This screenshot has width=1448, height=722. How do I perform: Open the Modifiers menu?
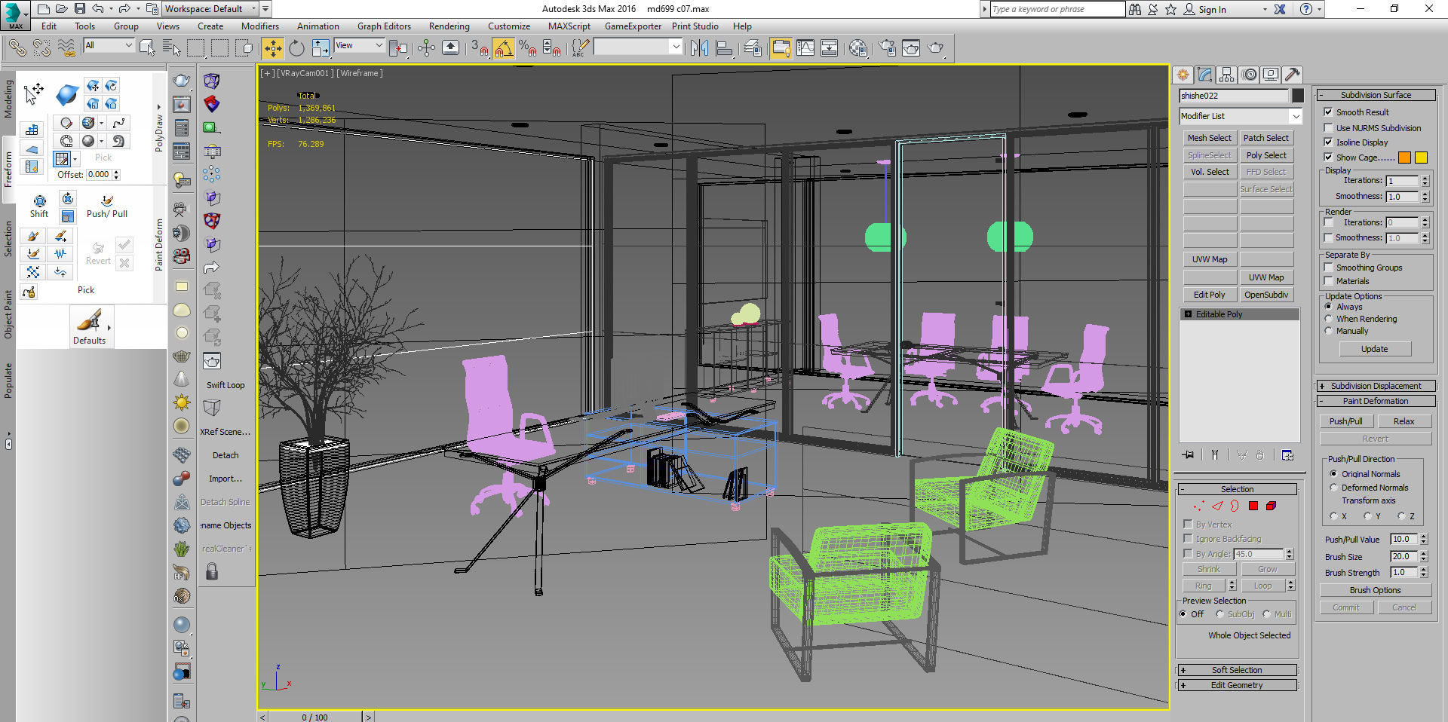click(x=260, y=26)
